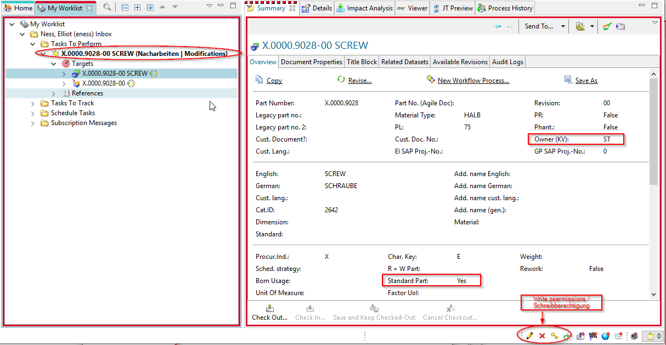Open the clipboard icon in status bar

[x=651, y=336]
